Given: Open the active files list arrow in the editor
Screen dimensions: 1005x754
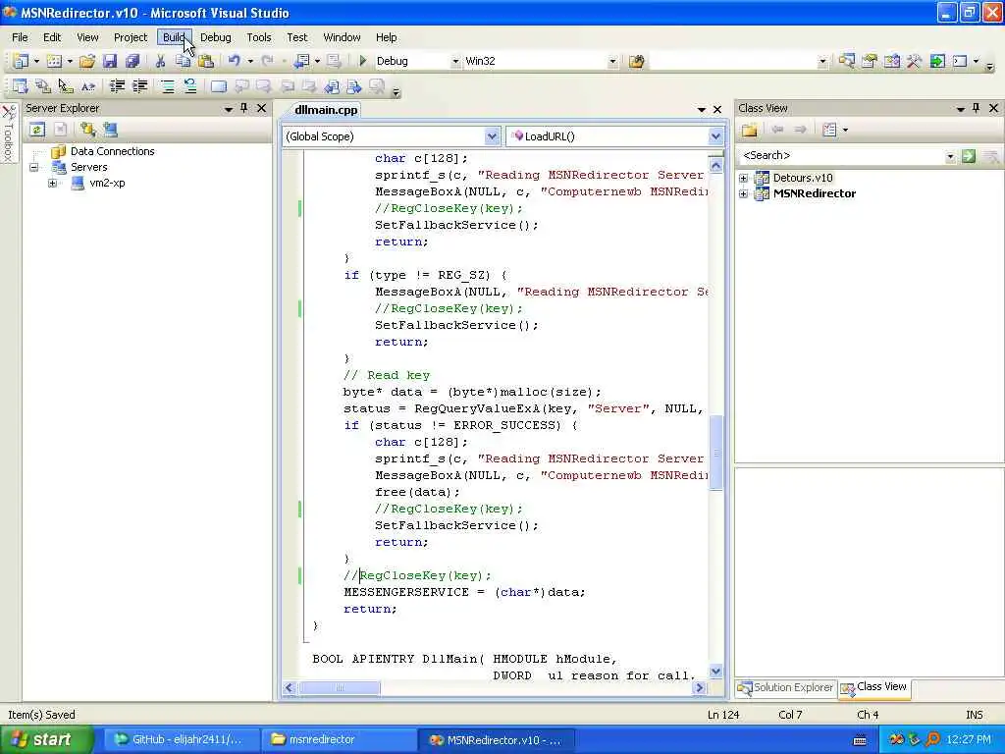Looking at the screenshot, I should [701, 110].
